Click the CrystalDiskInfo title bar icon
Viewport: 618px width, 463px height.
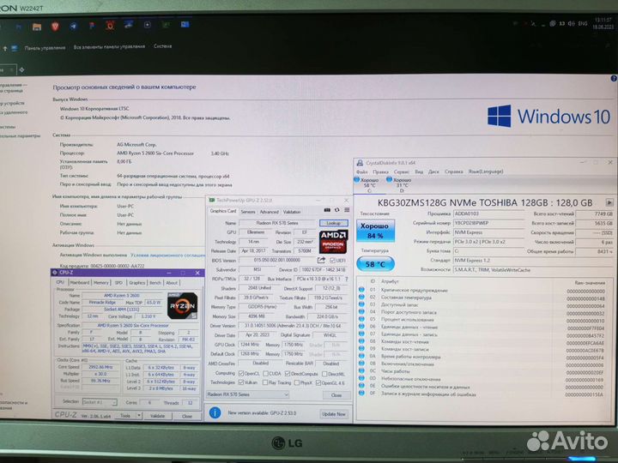360,163
